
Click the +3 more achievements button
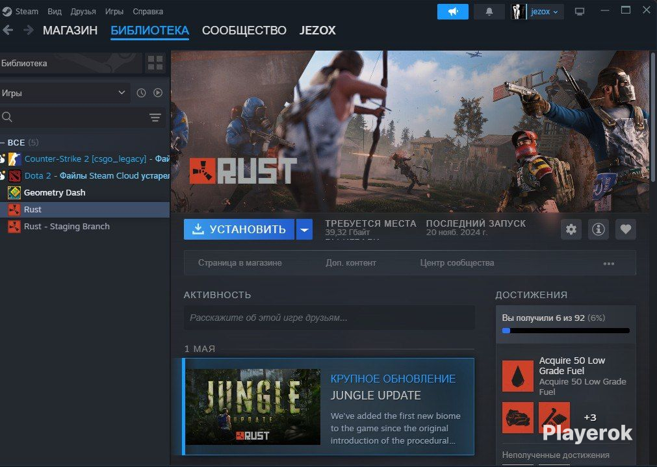[590, 417]
